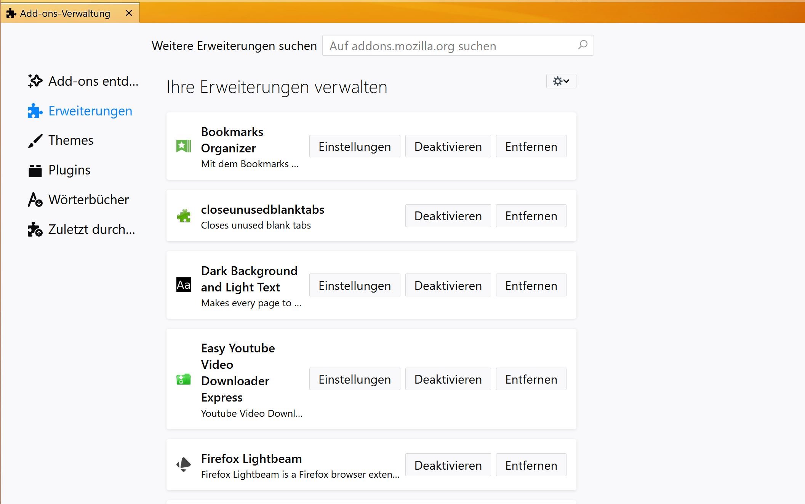Viewport: 805px width, 504px height.
Task: Click the Firefox Lightbeam icon
Action: click(x=184, y=465)
